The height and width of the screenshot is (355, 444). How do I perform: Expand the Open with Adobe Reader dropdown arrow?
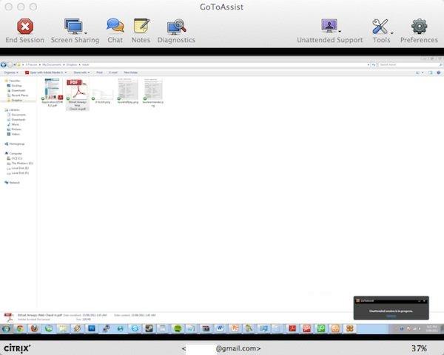coord(66,72)
